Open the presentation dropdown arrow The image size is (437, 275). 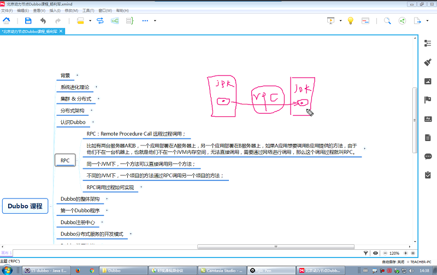340,21
